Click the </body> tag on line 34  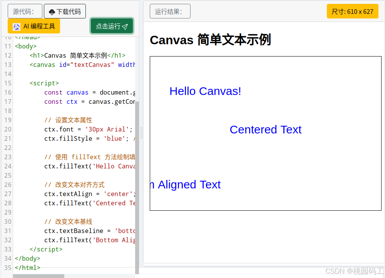[x=27, y=259]
